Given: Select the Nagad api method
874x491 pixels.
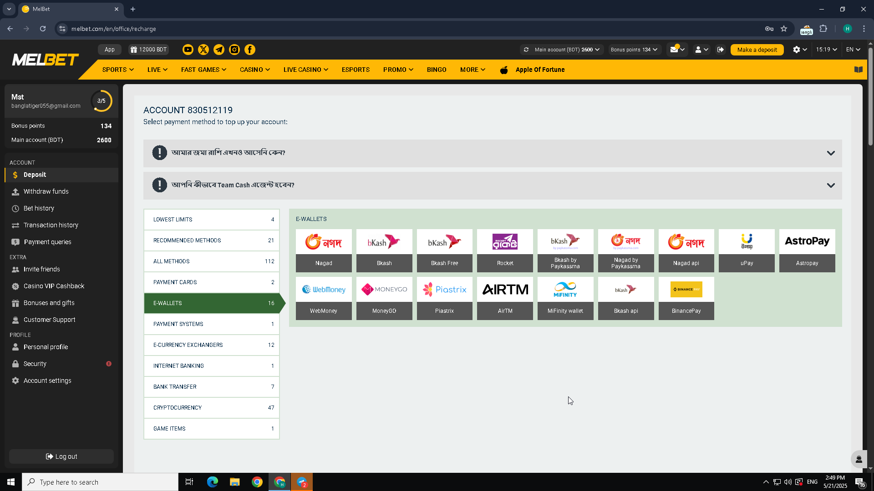Looking at the screenshot, I should (x=686, y=251).
